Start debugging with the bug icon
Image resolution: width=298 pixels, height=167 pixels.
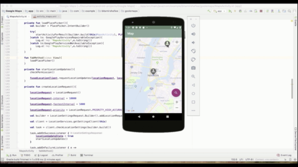pos(240,11)
